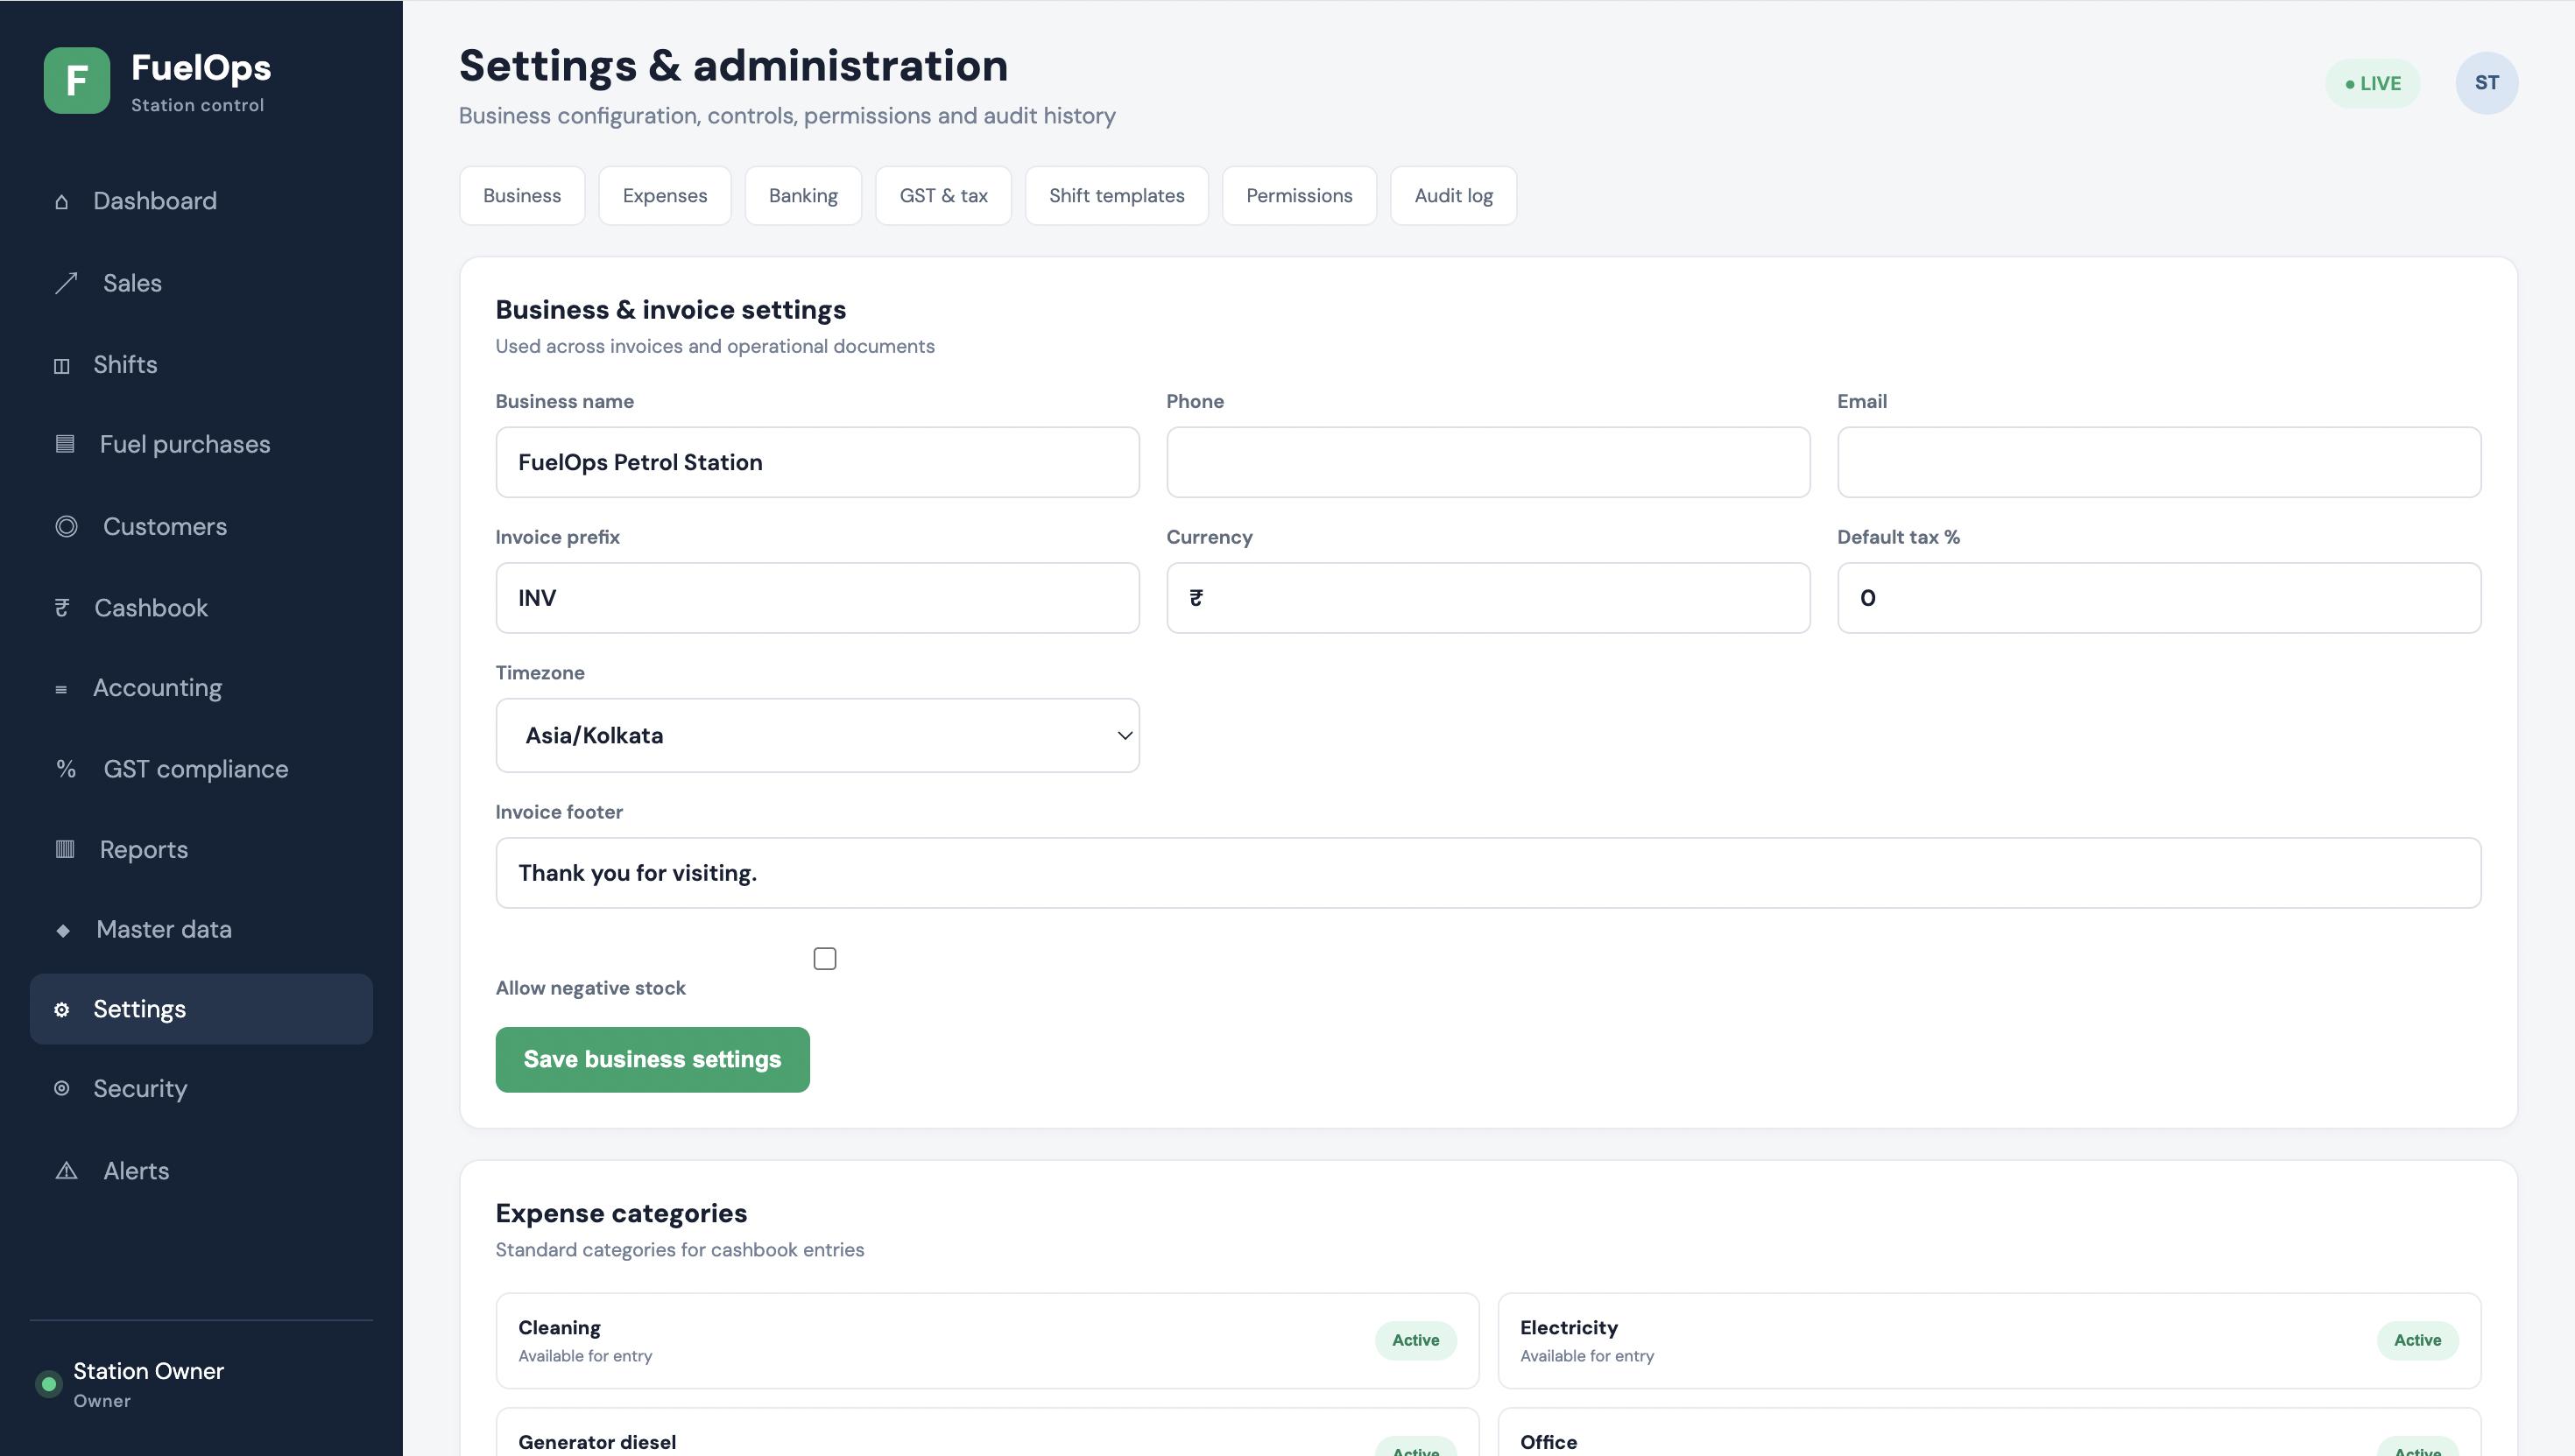Click the LIVE status badge
The width and height of the screenshot is (2575, 1456).
point(2372,84)
